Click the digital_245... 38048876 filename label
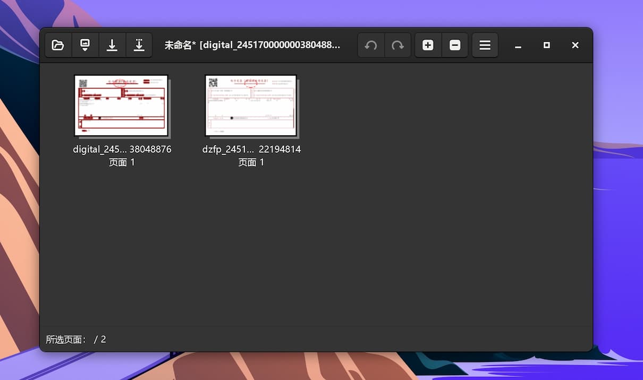The height and width of the screenshot is (380, 643). pyautogui.click(x=122, y=150)
